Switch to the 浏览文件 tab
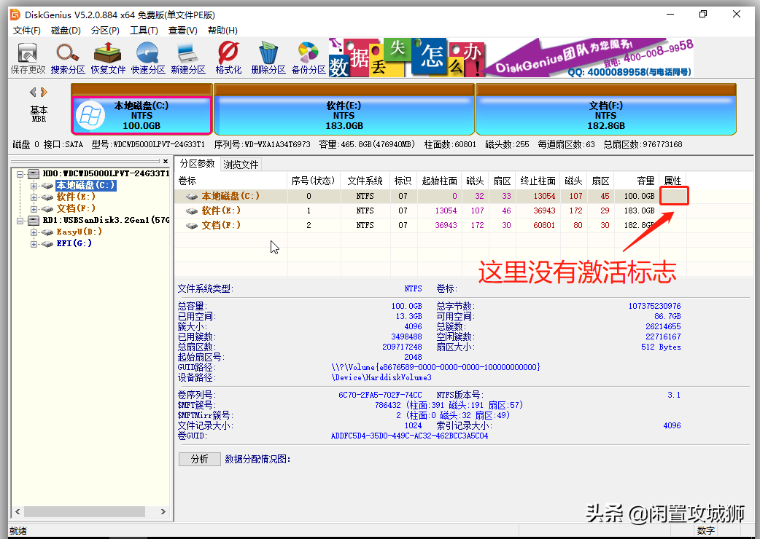 coord(241,165)
